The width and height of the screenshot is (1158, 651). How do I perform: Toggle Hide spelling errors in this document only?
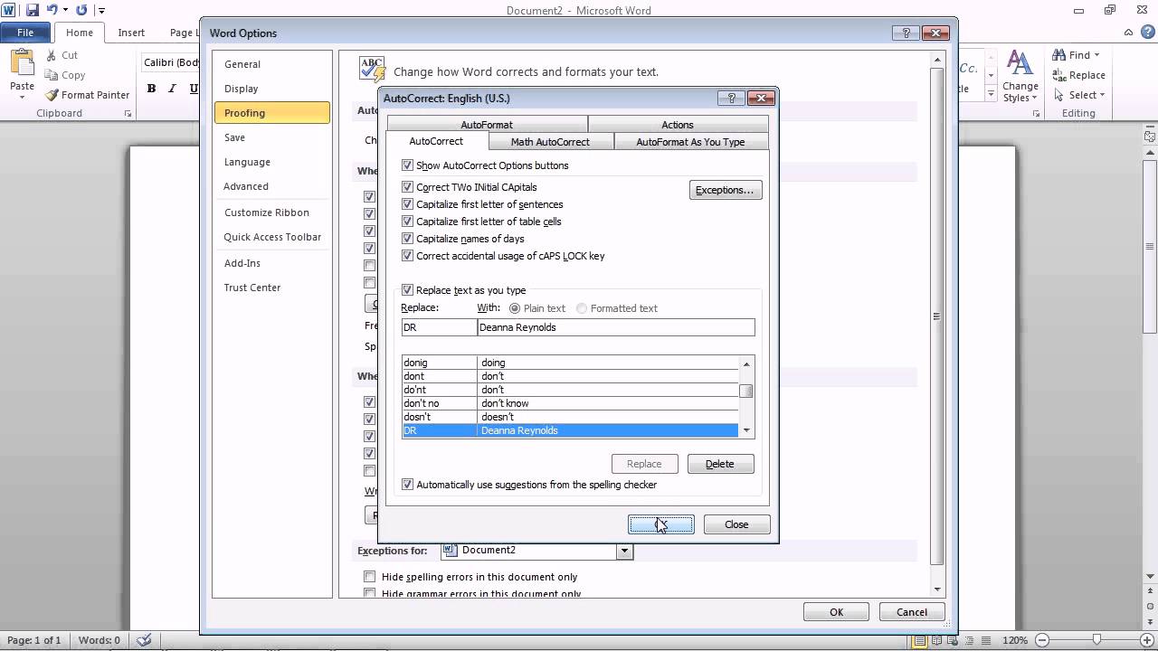[x=369, y=577]
